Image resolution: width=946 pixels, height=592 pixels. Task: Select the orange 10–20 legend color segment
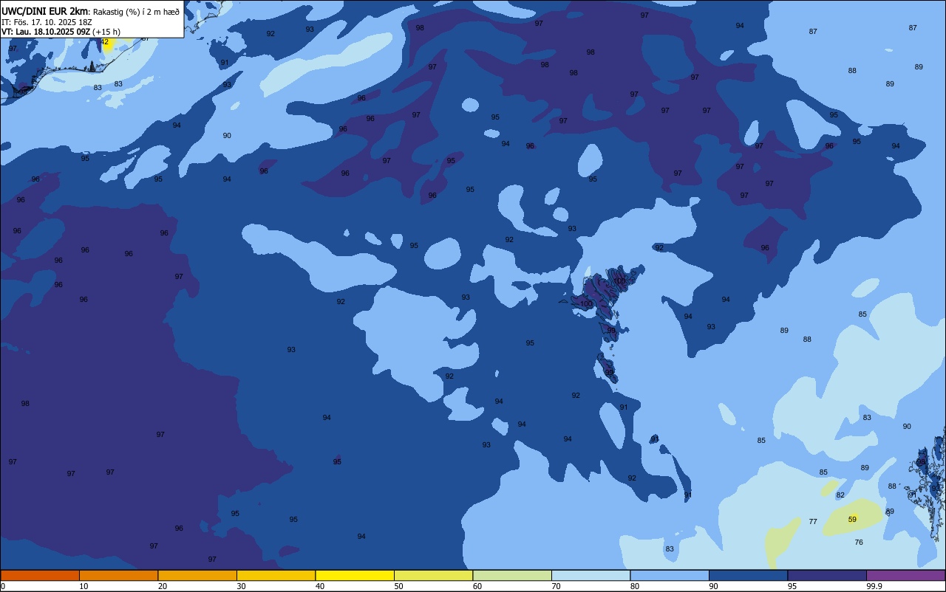[x=118, y=575]
